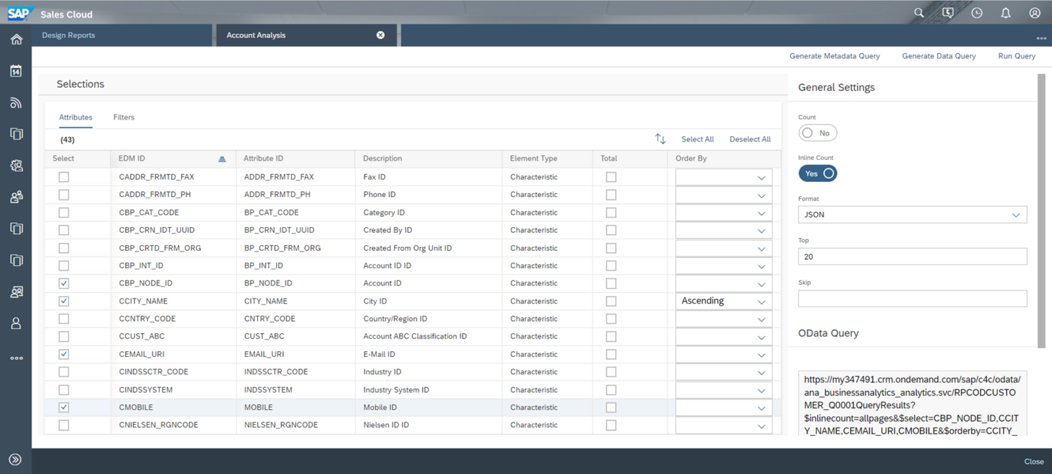
Task: Click Run Query
Action: (1016, 56)
